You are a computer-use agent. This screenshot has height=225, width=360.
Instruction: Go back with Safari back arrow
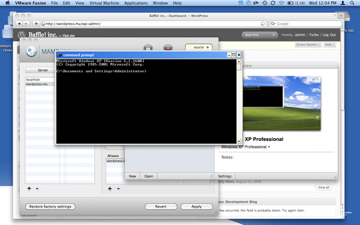tap(19, 23)
